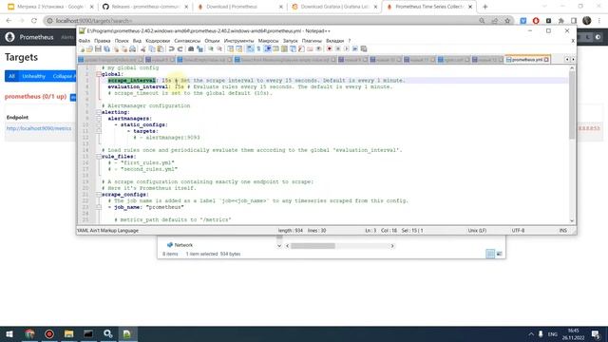The height and width of the screenshot is (342, 608).
Task: Select the All filter button on Targets page
Action: (11, 76)
